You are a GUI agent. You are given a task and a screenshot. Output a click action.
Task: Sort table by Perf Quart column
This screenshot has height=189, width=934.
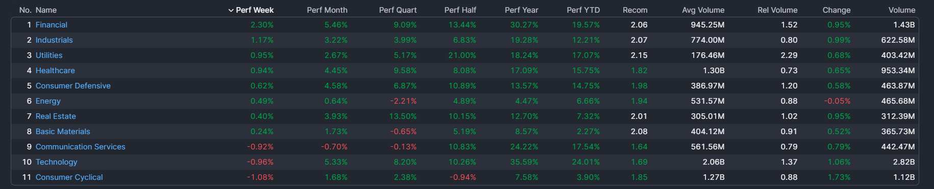398,10
